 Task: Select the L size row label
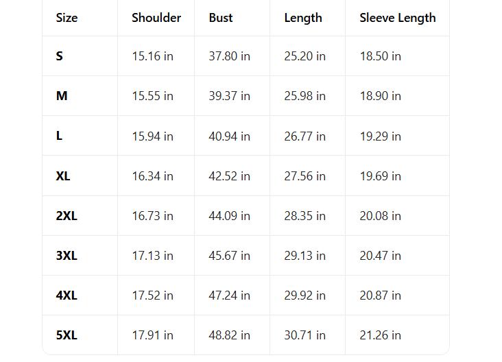click(60, 136)
